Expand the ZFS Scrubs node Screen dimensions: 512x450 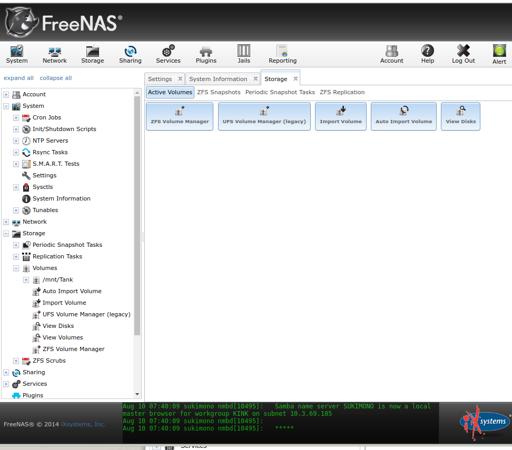coord(16,361)
